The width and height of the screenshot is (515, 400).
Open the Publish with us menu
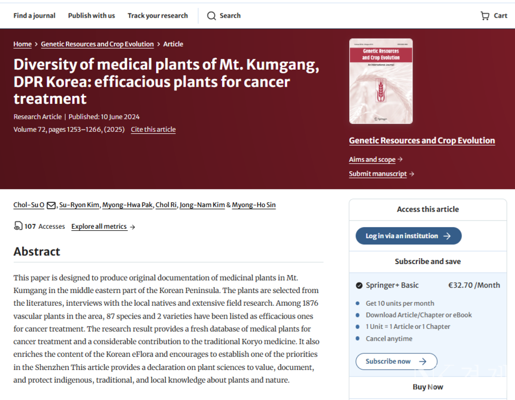coord(91,16)
